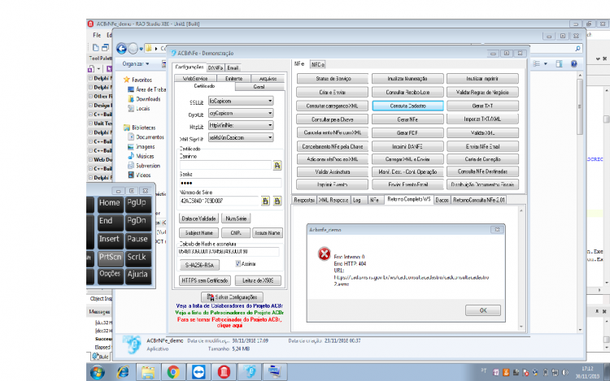The width and height of the screenshot is (610, 381).
Task: Click the Salvar Configurações button
Action: click(232, 297)
